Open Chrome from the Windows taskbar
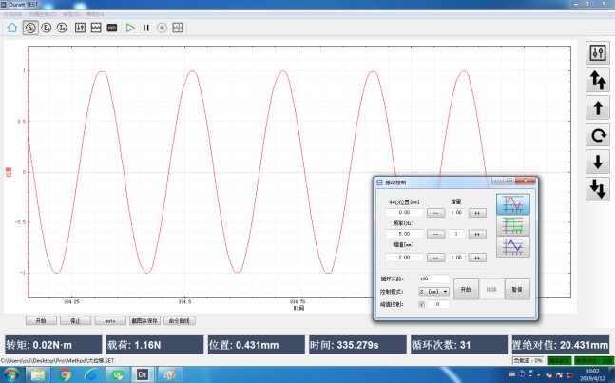 click(65, 374)
